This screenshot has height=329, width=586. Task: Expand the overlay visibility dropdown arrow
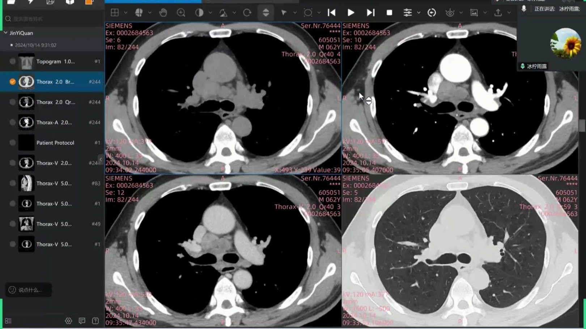[x=461, y=13]
